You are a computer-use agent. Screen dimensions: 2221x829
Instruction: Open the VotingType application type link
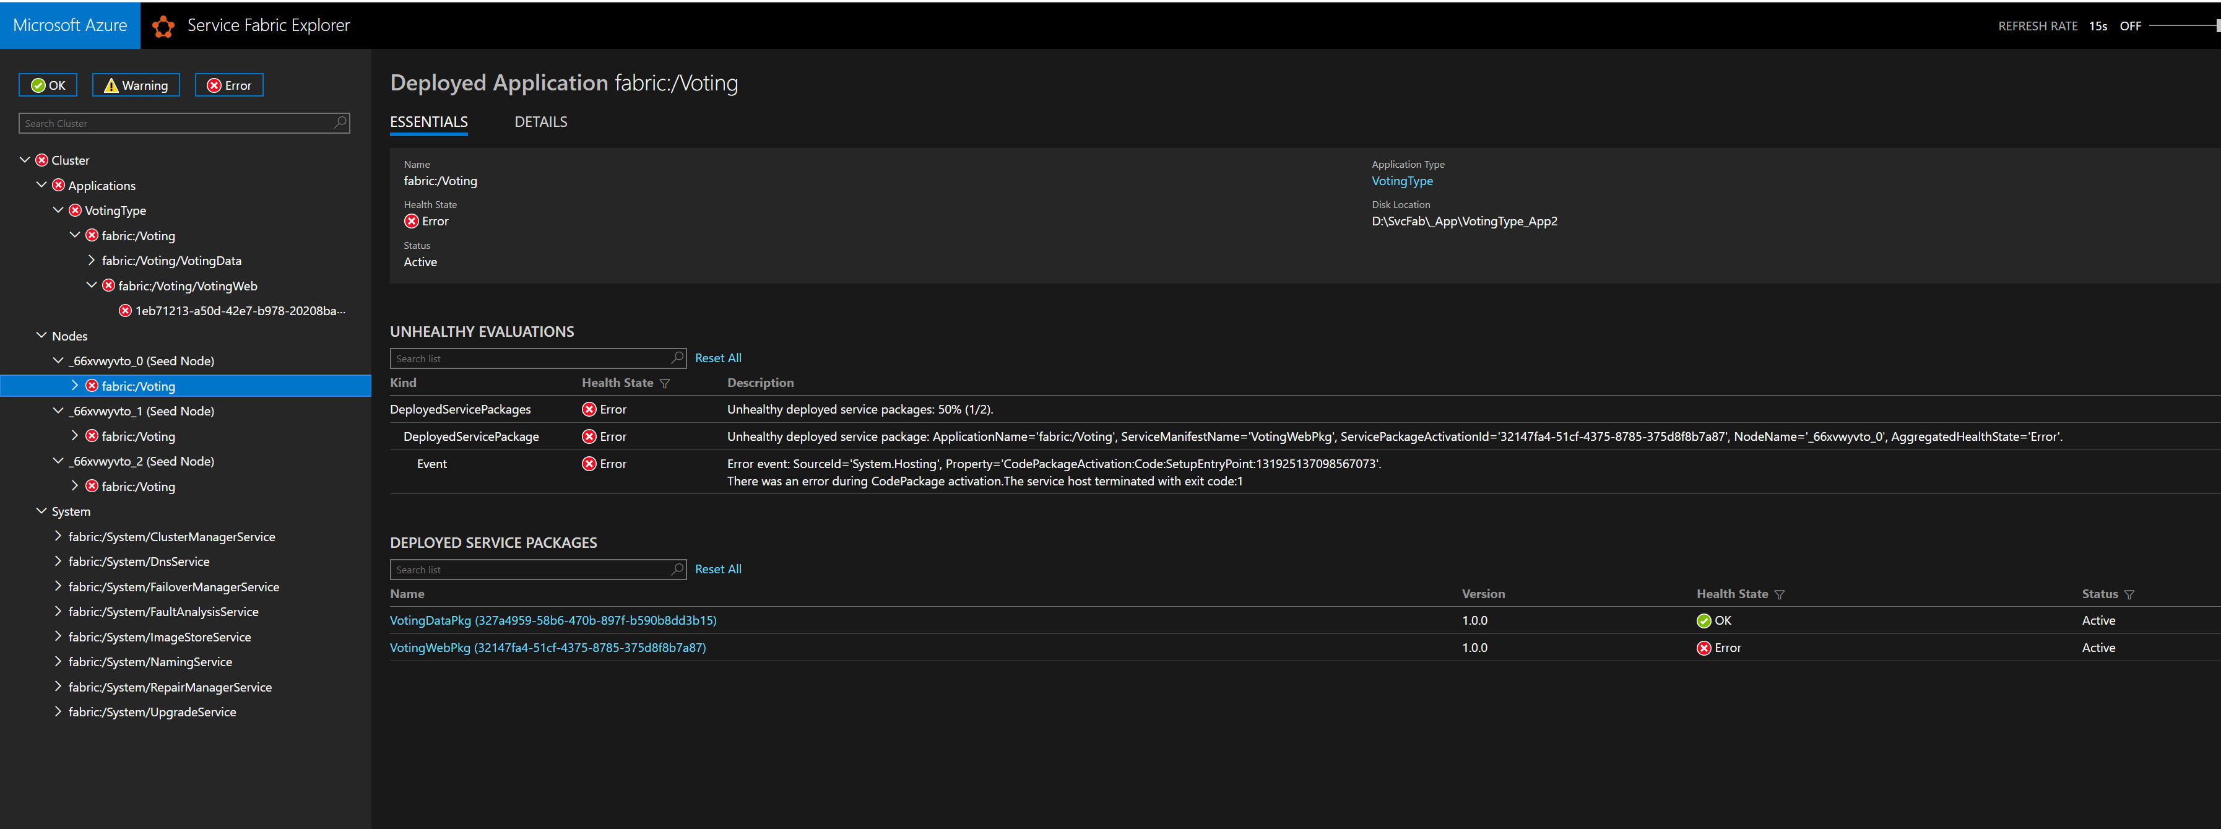tap(1402, 181)
